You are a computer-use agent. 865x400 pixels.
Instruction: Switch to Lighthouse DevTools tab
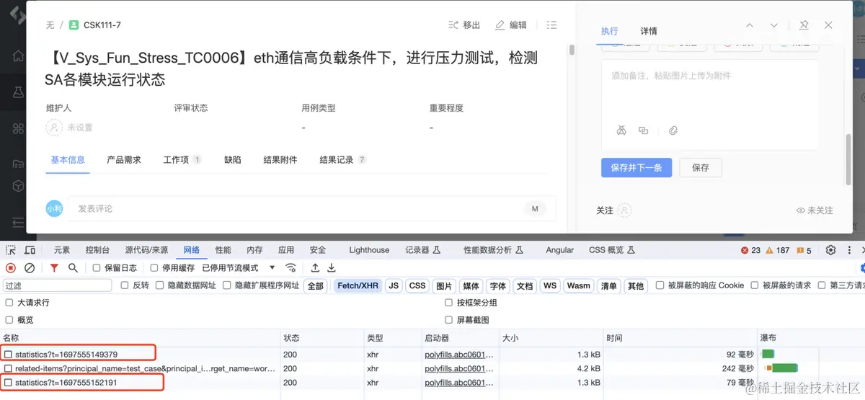369,250
